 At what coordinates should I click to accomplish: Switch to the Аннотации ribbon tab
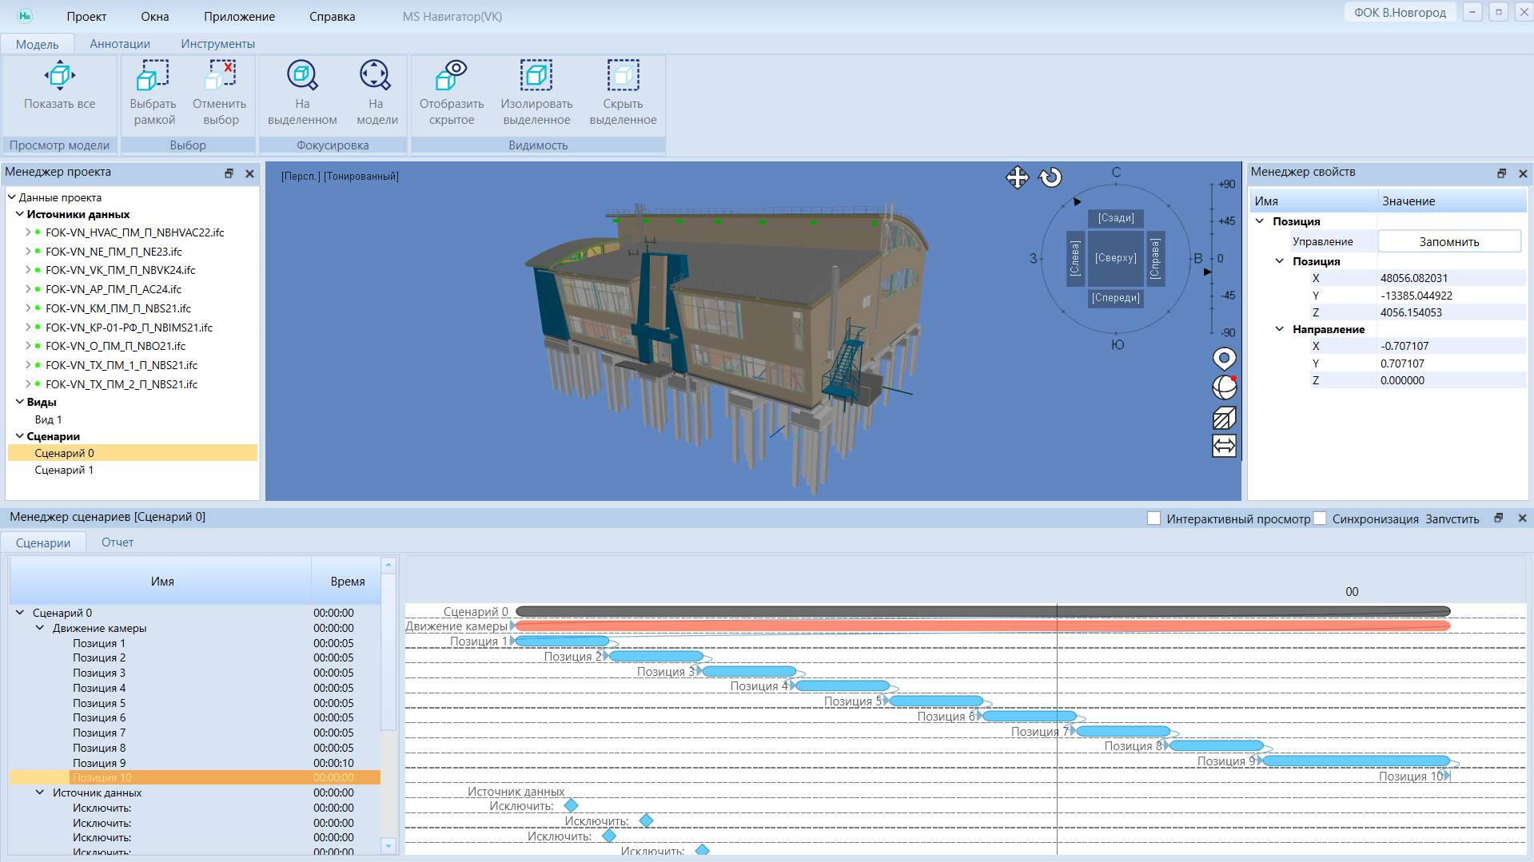coord(120,44)
